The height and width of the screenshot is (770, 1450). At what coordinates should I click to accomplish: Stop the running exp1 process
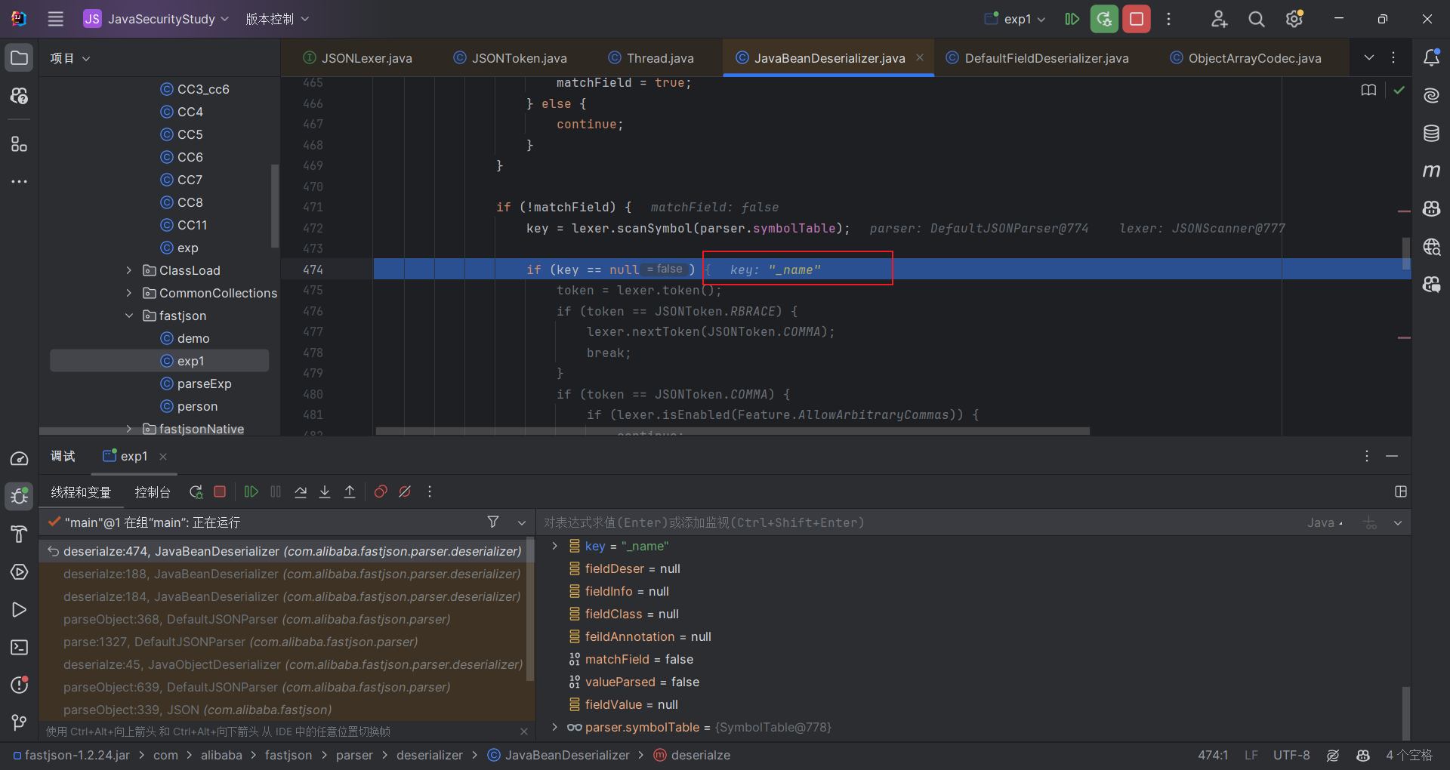pyautogui.click(x=1137, y=19)
